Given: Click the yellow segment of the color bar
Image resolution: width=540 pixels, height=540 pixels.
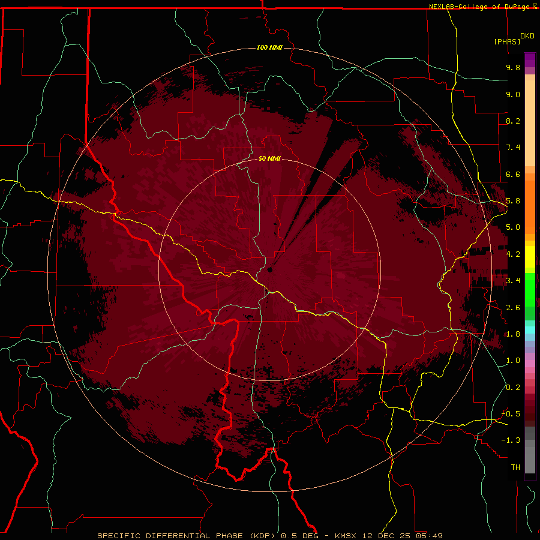Looking at the screenshot, I should pos(530,257).
